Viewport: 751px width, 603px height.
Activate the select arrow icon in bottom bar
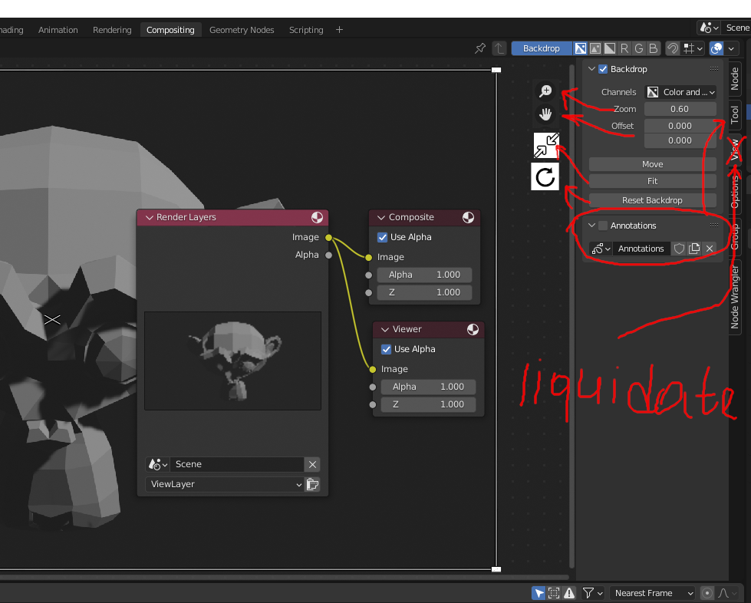(x=539, y=593)
